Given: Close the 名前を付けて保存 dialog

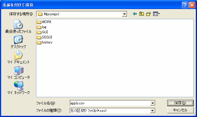Looking at the screenshot, I should [192, 5].
